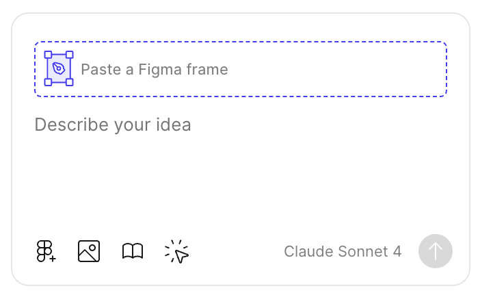Change the AI model from Claude Sonnet 4
Image resolution: width=480 pixels, height=297 pixels.
343,251
